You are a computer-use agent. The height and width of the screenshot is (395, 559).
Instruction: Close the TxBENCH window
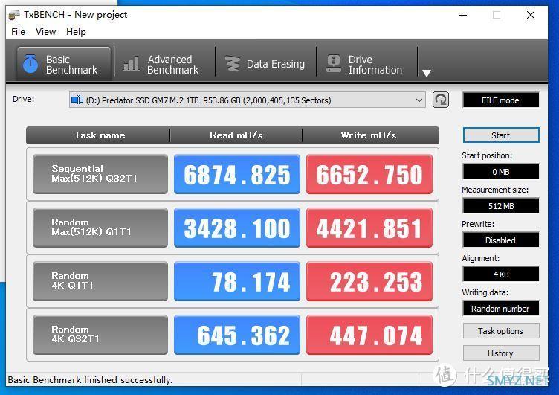tap(531, 15)
